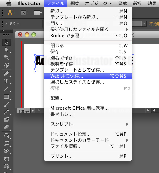Select the Scale tool
Image resolution: width=159 pixels, height=173 pixels.
6,143
